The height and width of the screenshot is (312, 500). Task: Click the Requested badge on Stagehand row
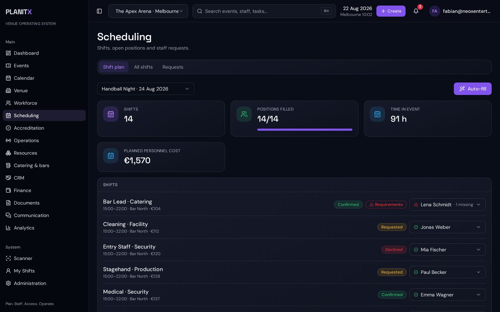(392, 272)
